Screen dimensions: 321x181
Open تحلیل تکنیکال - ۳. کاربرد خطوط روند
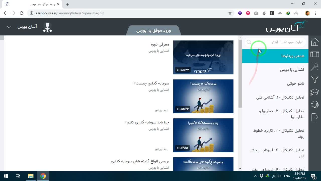pos(275,133)
